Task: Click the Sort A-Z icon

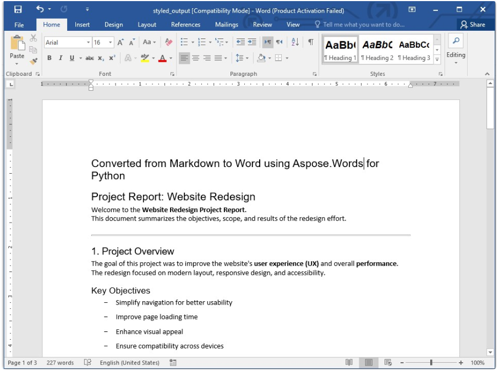Action: point(295,42)
